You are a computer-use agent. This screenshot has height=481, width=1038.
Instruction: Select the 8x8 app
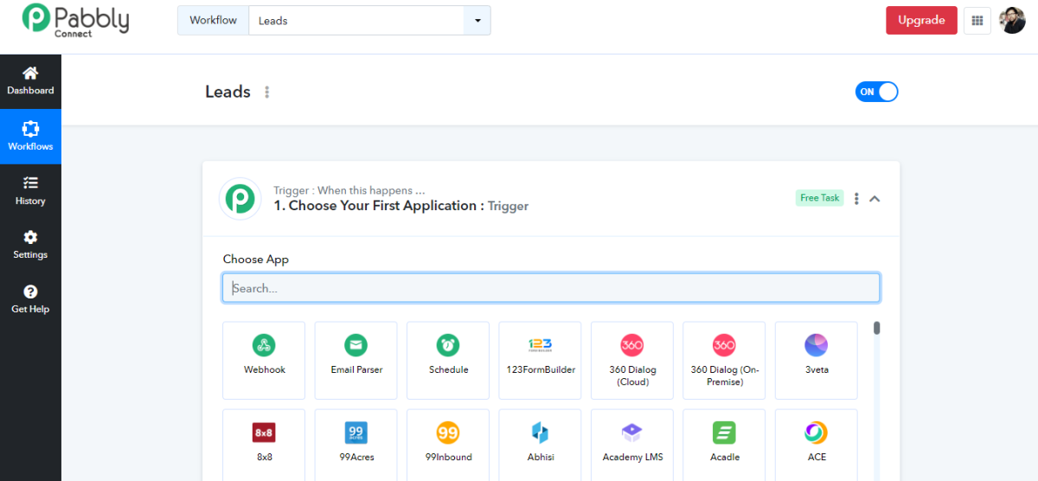(264, 445)
